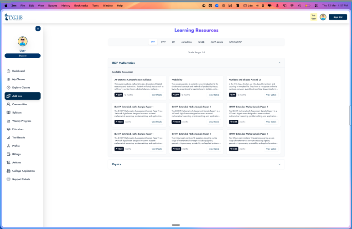
Task: Click the College Application sidebar icon
Action: [8, 171]
